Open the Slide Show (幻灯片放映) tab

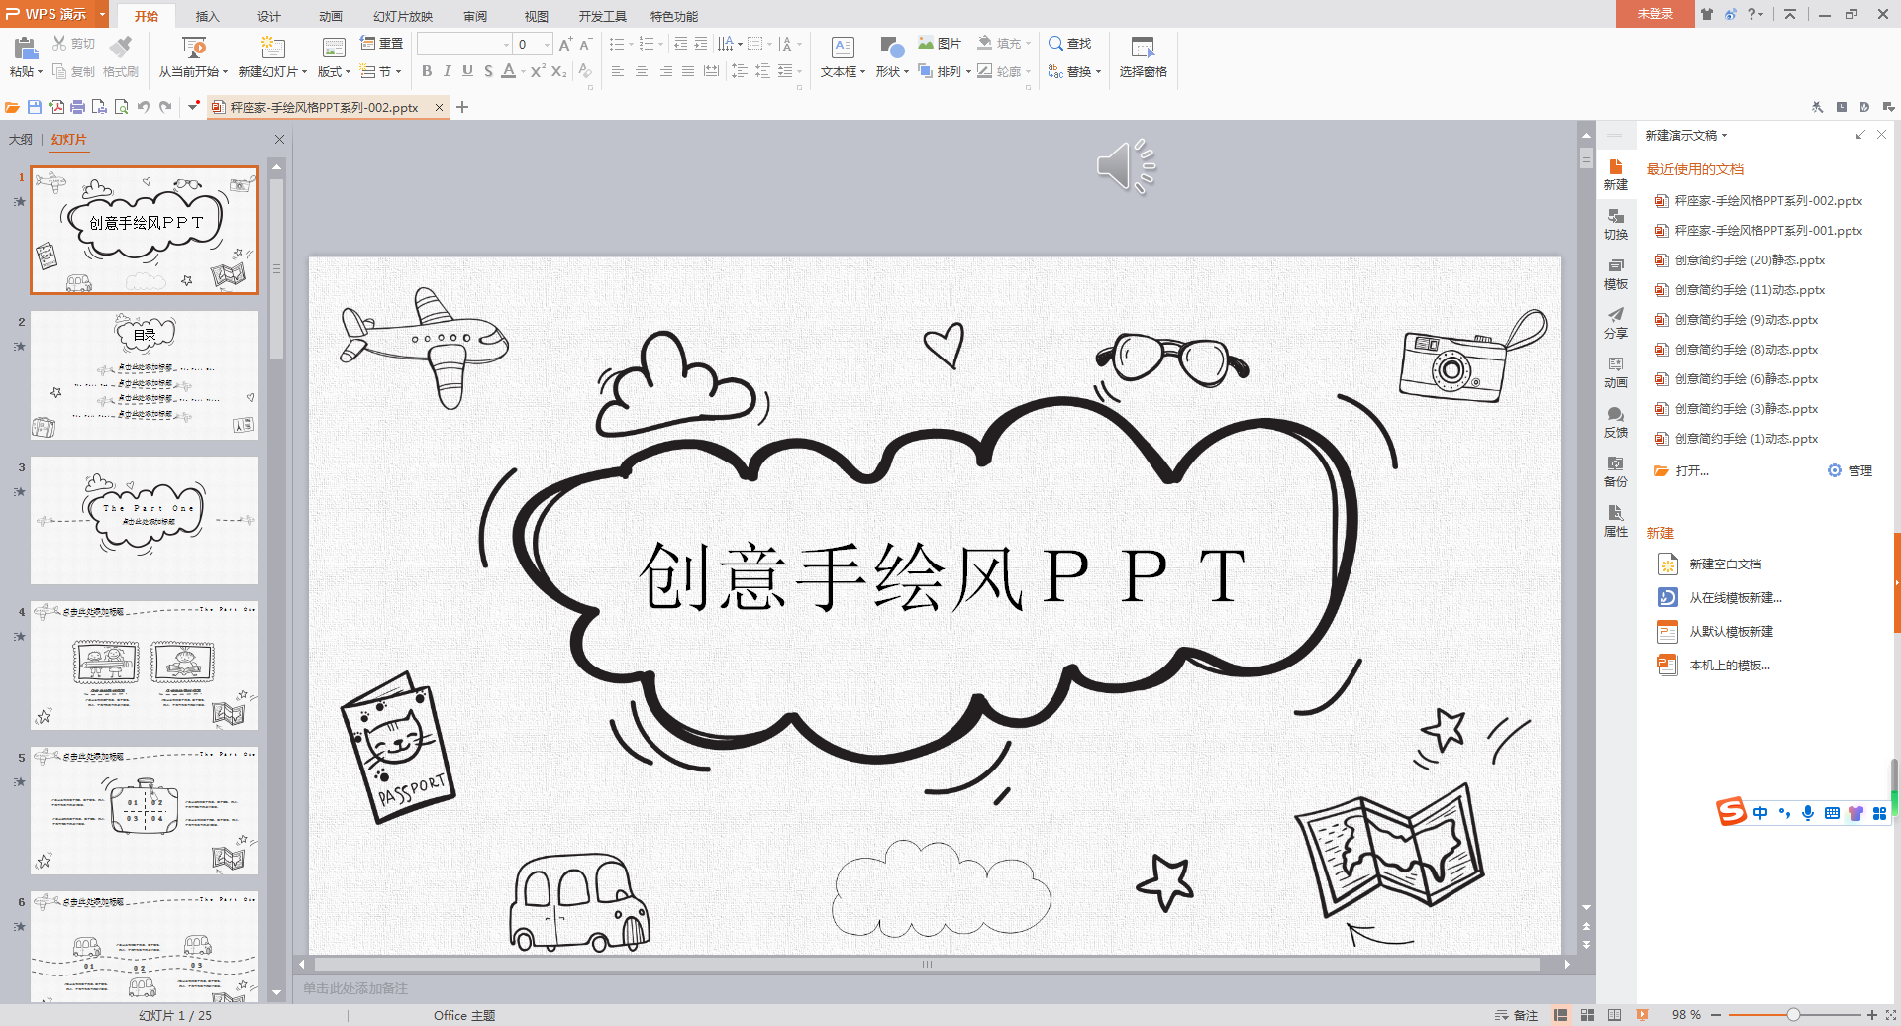click(403, 16)
